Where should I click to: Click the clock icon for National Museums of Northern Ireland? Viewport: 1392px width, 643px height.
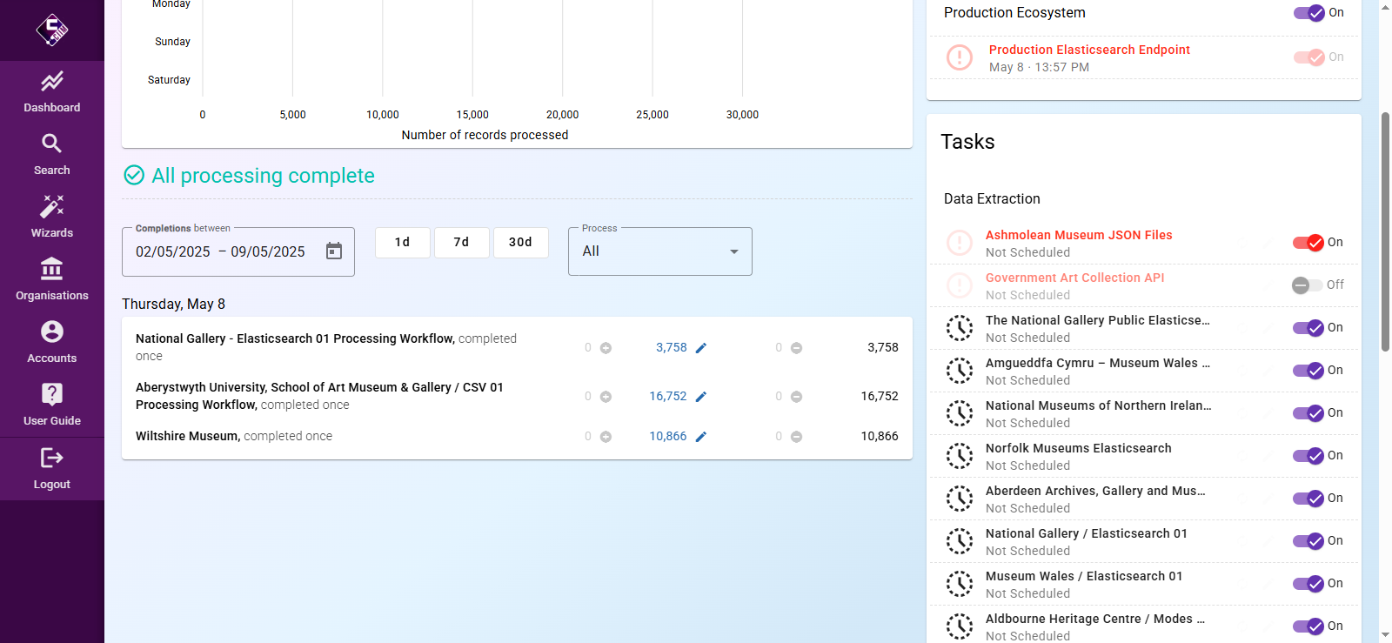[x=960, y=413]
